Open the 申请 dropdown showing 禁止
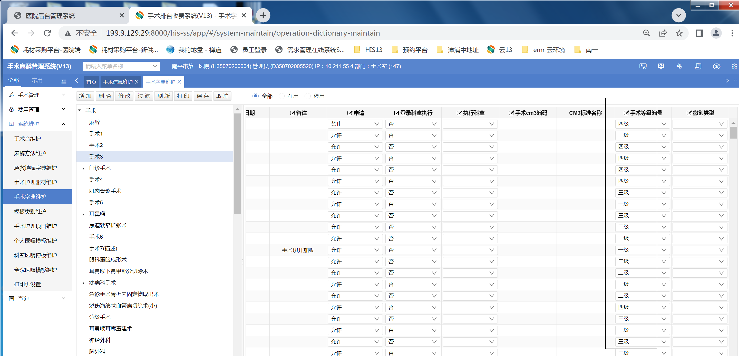Viewport: 739px width, 356px height. [x=355, y=124]
